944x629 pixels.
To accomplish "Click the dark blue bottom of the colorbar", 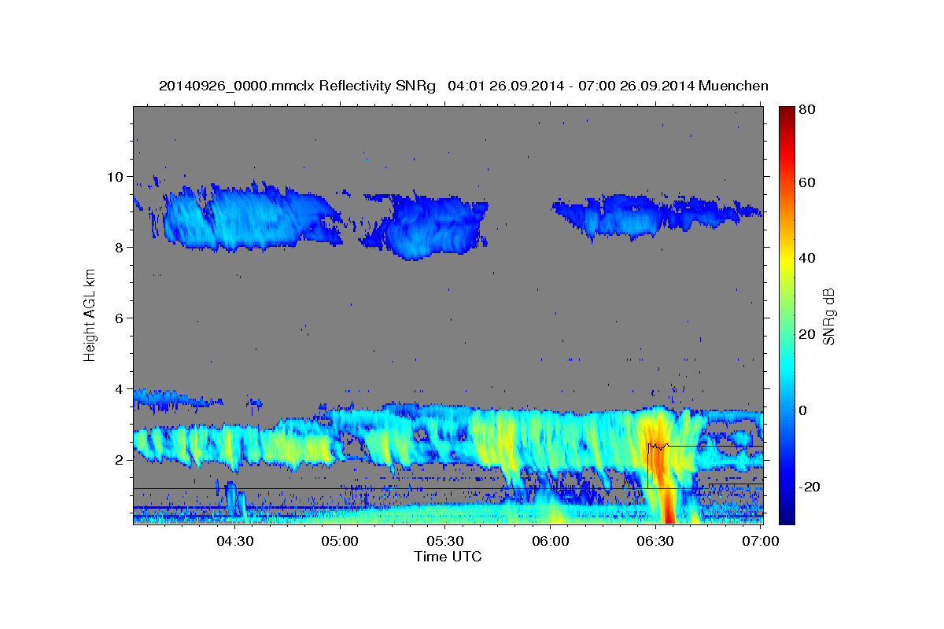I will click(787, 515).
